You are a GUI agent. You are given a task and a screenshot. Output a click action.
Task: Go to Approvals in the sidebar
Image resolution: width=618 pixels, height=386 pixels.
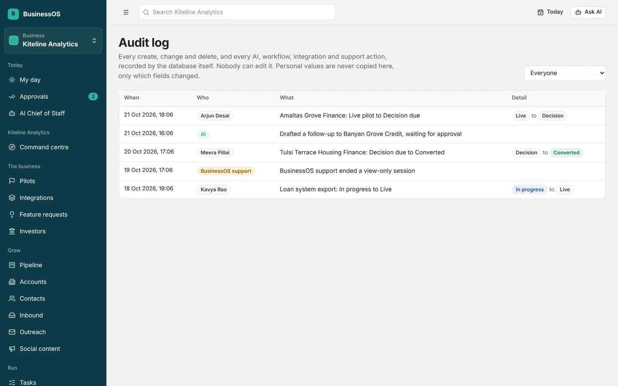coord(53,96)
